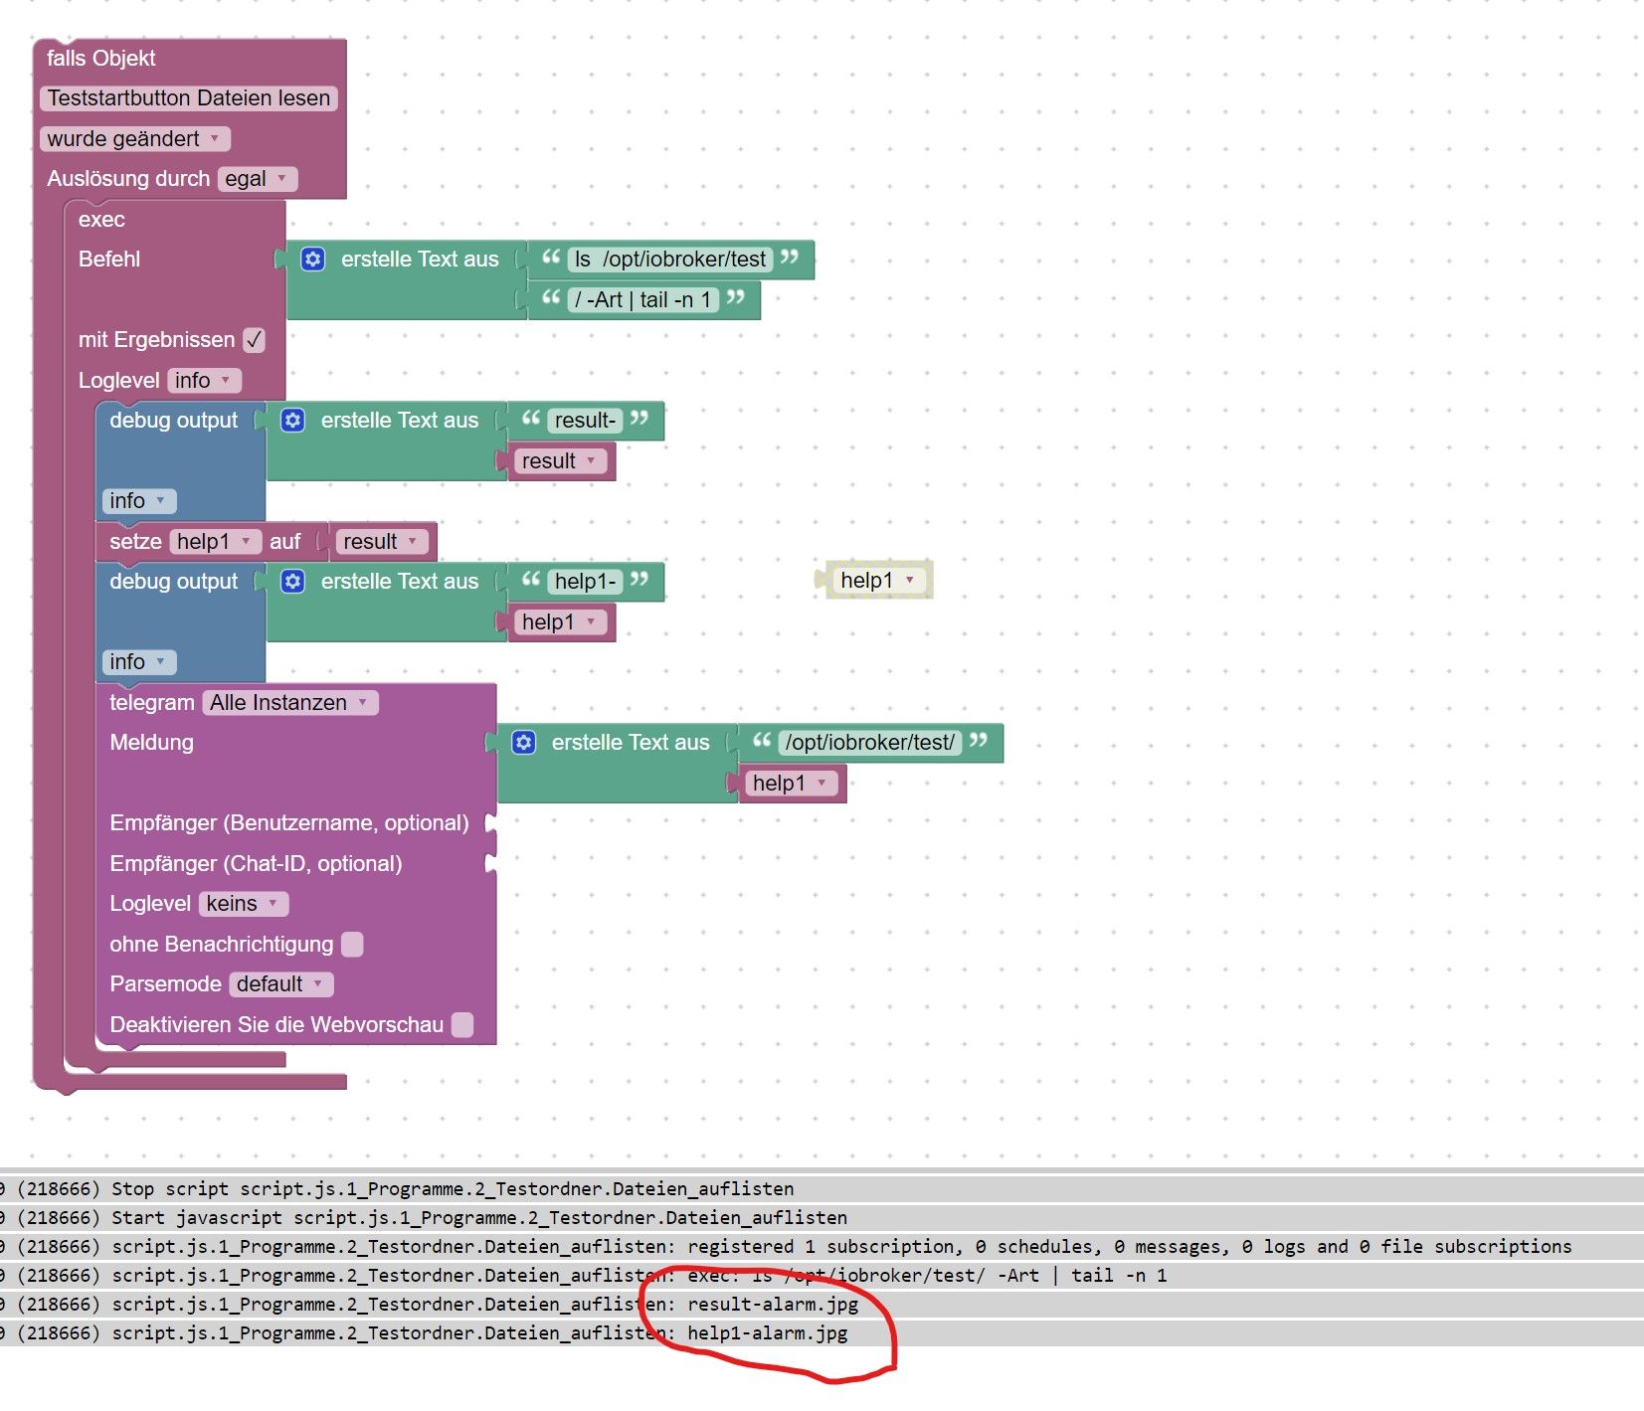Image resolution: width=1644 pixels, height=1411 pixels.
Task: Tick "Deaktivieren Sie die Webvorschau" checkbox
Action: pyautogui.click(x=462, y=1025)
